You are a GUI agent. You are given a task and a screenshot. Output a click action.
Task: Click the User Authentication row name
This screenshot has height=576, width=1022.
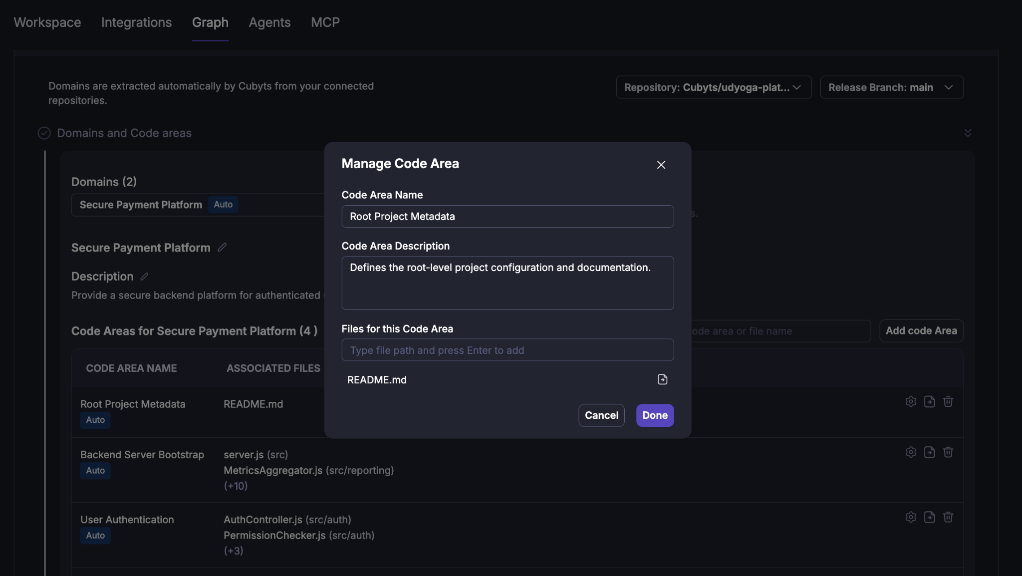pos(127,520)
